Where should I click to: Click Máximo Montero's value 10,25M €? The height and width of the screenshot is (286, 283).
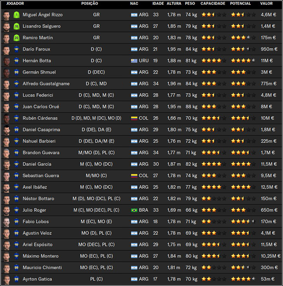tap(271, 256)
